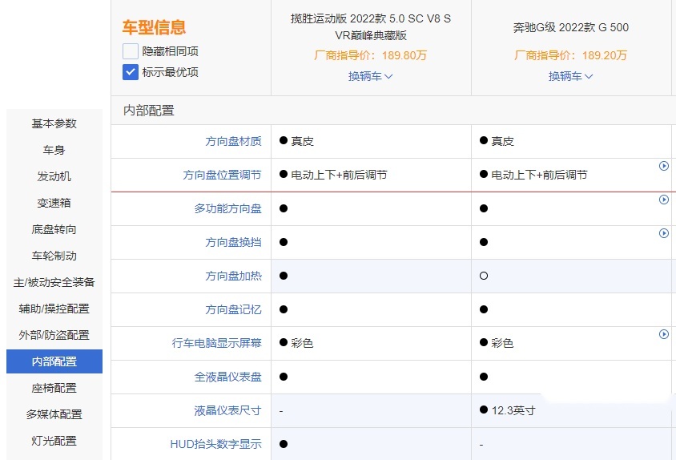Click the 车型信息 heading

(x=154, y=27)
